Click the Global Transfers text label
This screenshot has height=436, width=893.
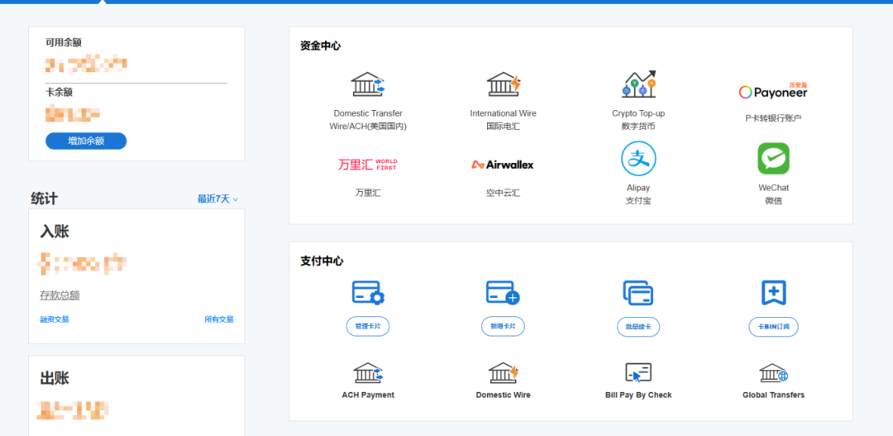pyautogui.click(x=773, y=395)
